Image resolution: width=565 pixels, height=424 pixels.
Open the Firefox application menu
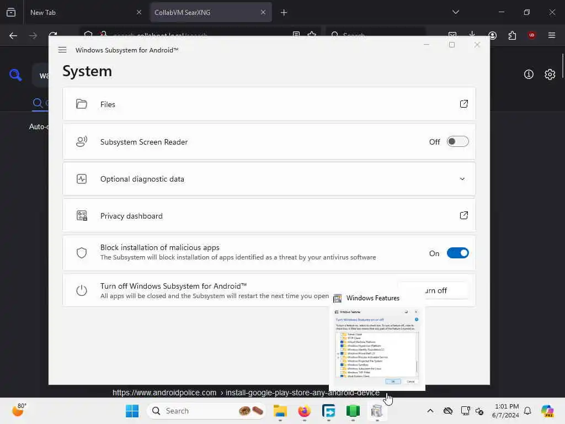[x=551, y=35]
